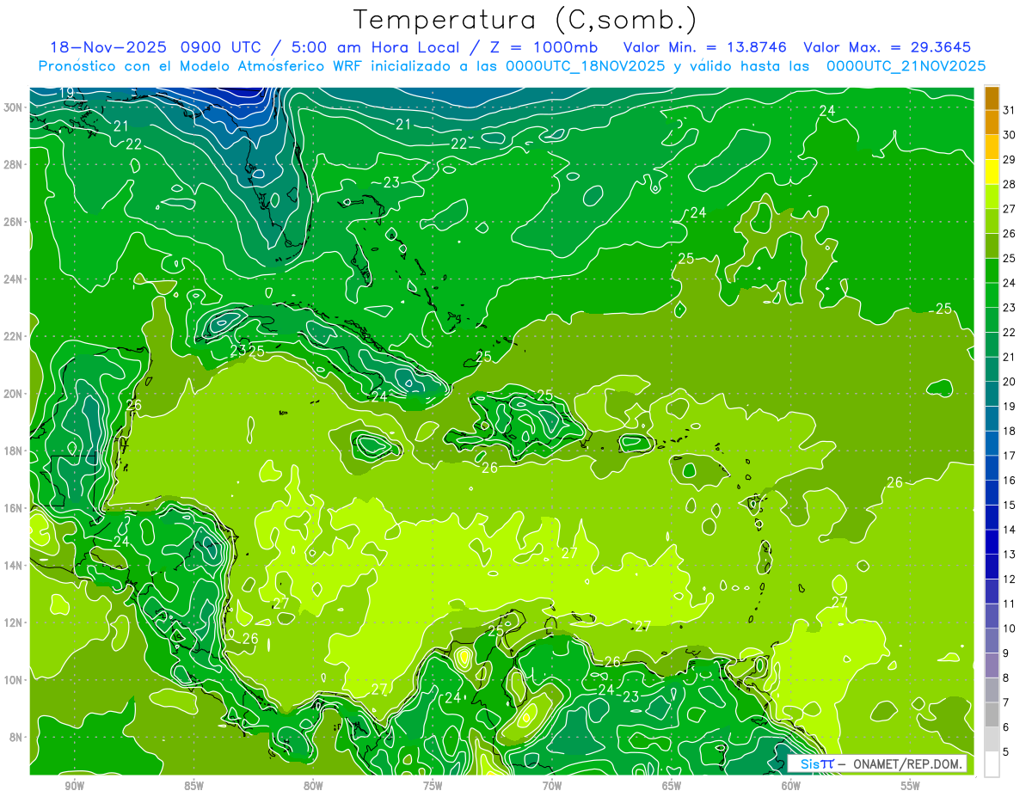Click the 12N latitude axis label

tap(14, 622)
